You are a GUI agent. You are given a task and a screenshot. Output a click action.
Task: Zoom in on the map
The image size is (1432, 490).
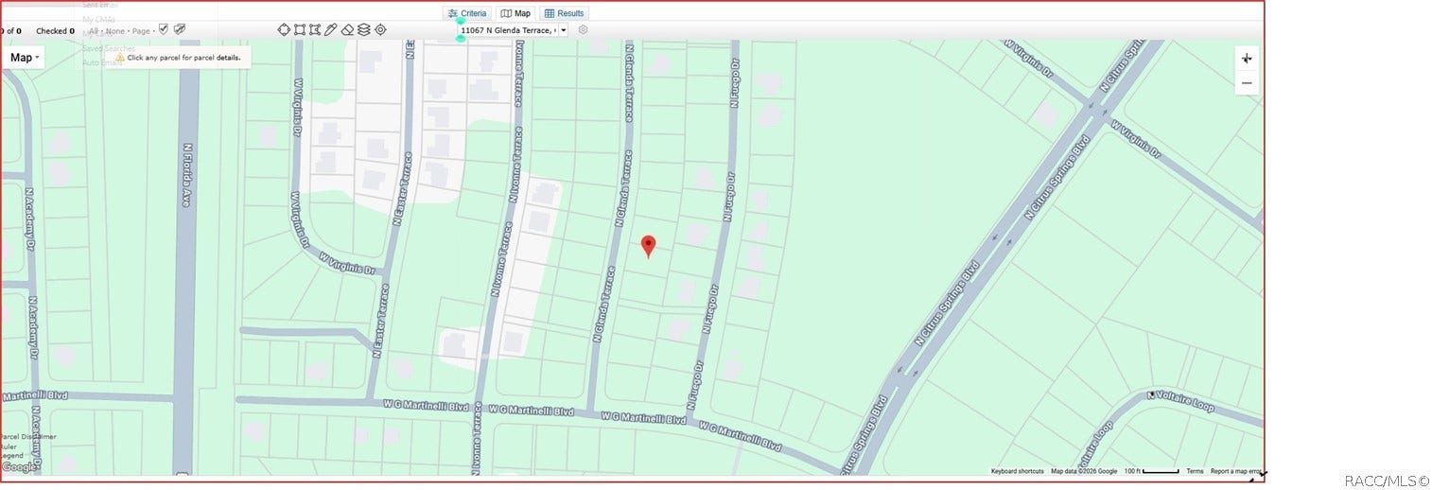pyautogui.click(x=1247, y=59)
